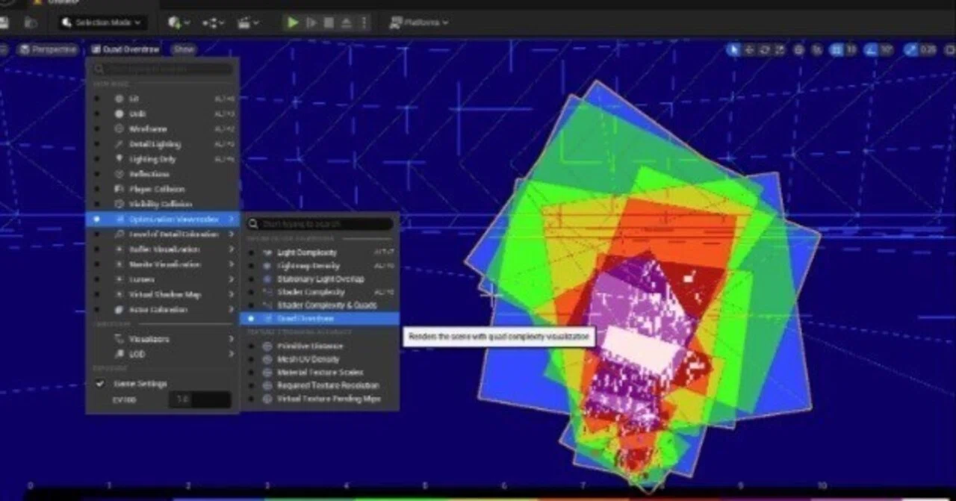Viewport: 956px width, 501px height.
Task: Toggle grid snapping icon
Action: pos(836,50)
